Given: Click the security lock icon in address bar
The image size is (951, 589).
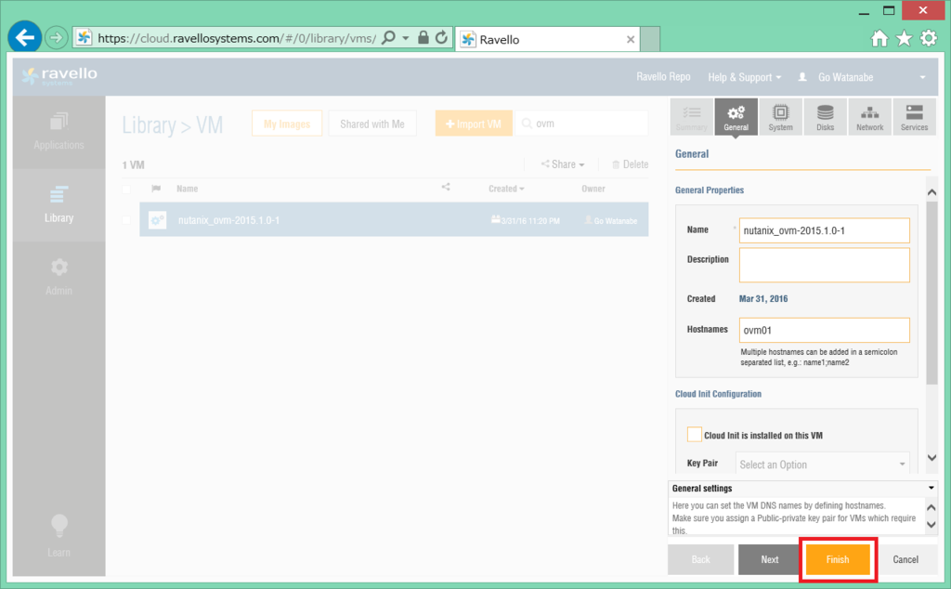Looking at the screenshot, I should [x=423, y=37].
